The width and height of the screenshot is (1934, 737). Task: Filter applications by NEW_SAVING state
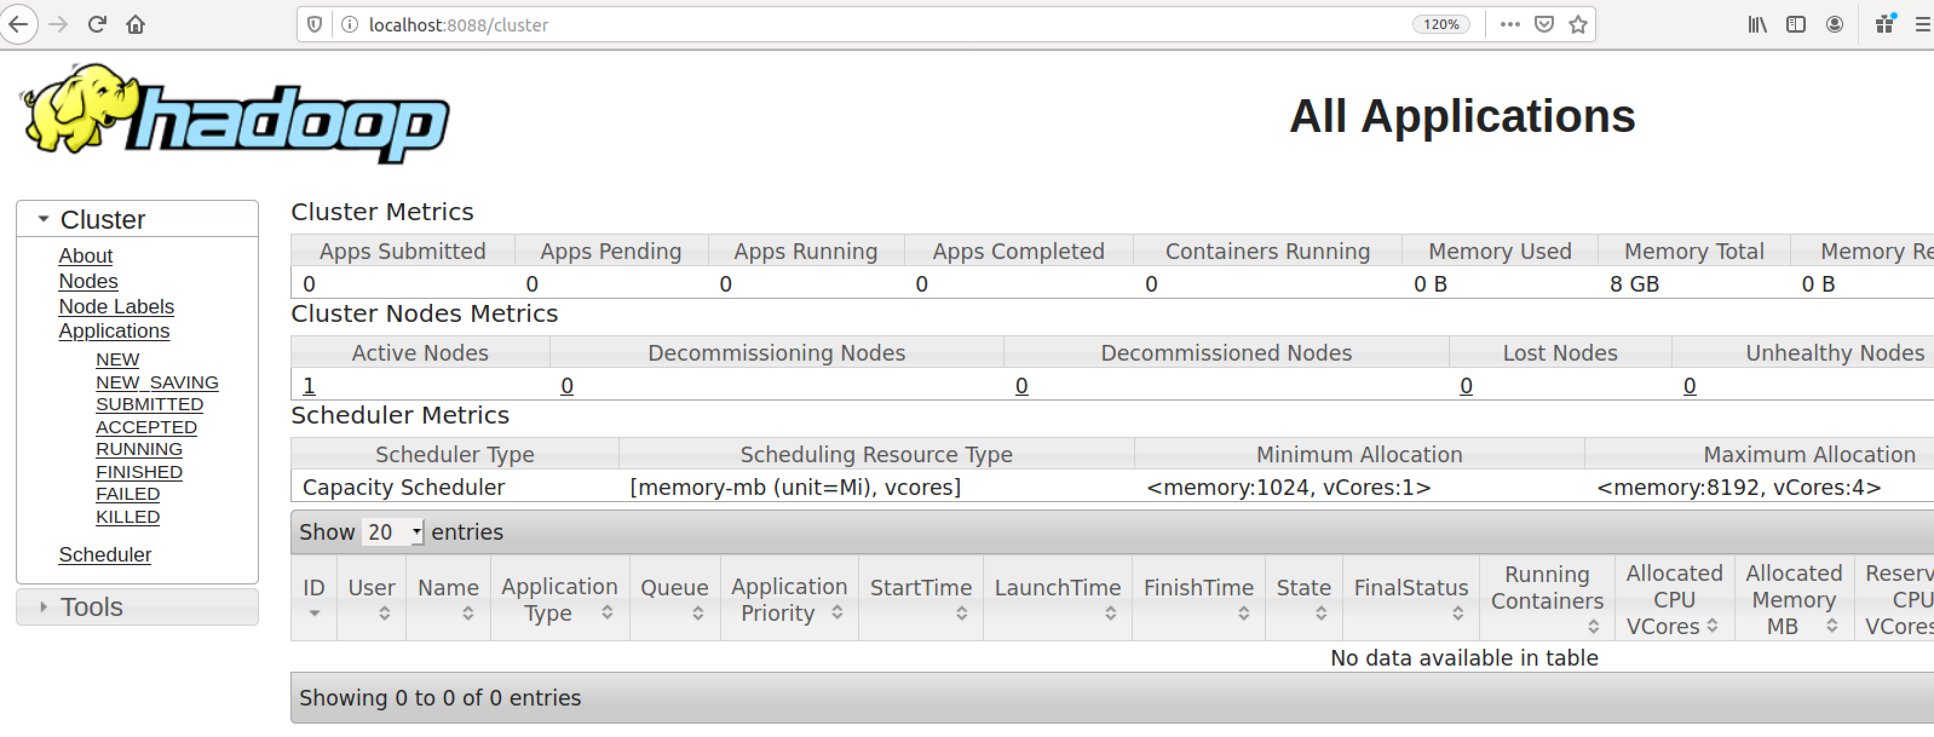pos(157,383)
